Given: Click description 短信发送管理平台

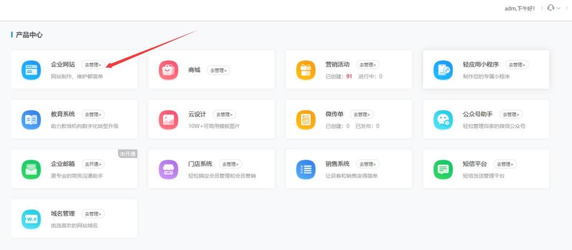Looking at the screenshot, I should coord(484,176).
